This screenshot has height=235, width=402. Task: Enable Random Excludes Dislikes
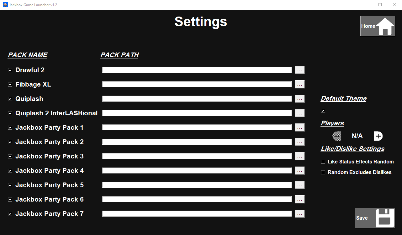(x=323, y=172)
